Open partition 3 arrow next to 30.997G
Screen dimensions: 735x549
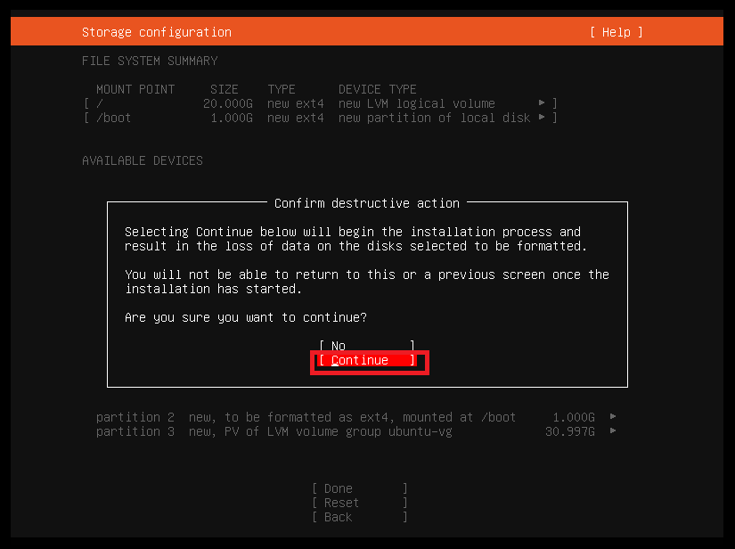[613, 431]
